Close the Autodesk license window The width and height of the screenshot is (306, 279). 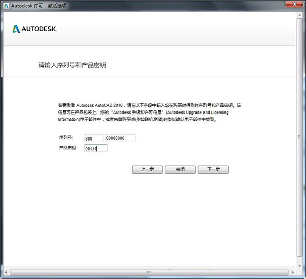tap(295, 4)
